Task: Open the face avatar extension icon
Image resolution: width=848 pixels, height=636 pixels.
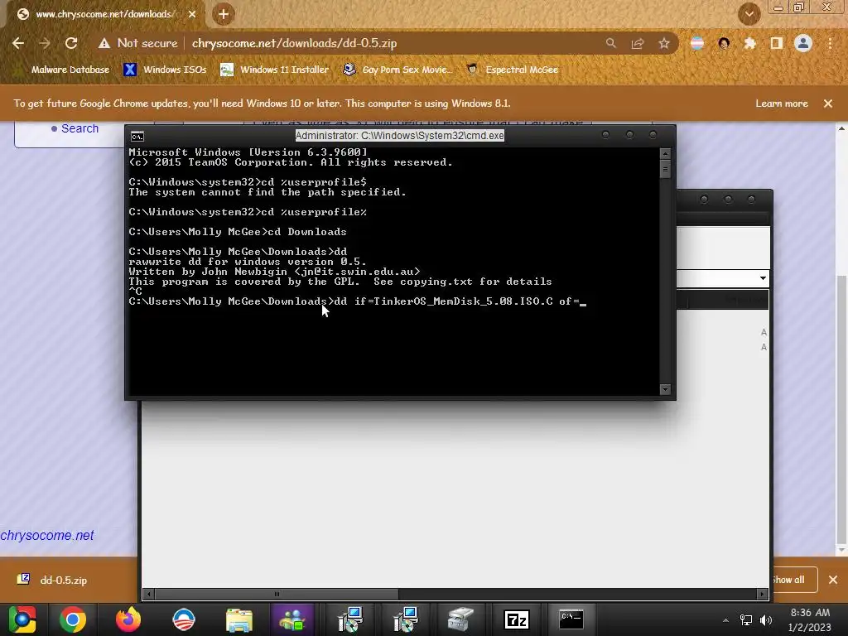Action: coord(724,43)
